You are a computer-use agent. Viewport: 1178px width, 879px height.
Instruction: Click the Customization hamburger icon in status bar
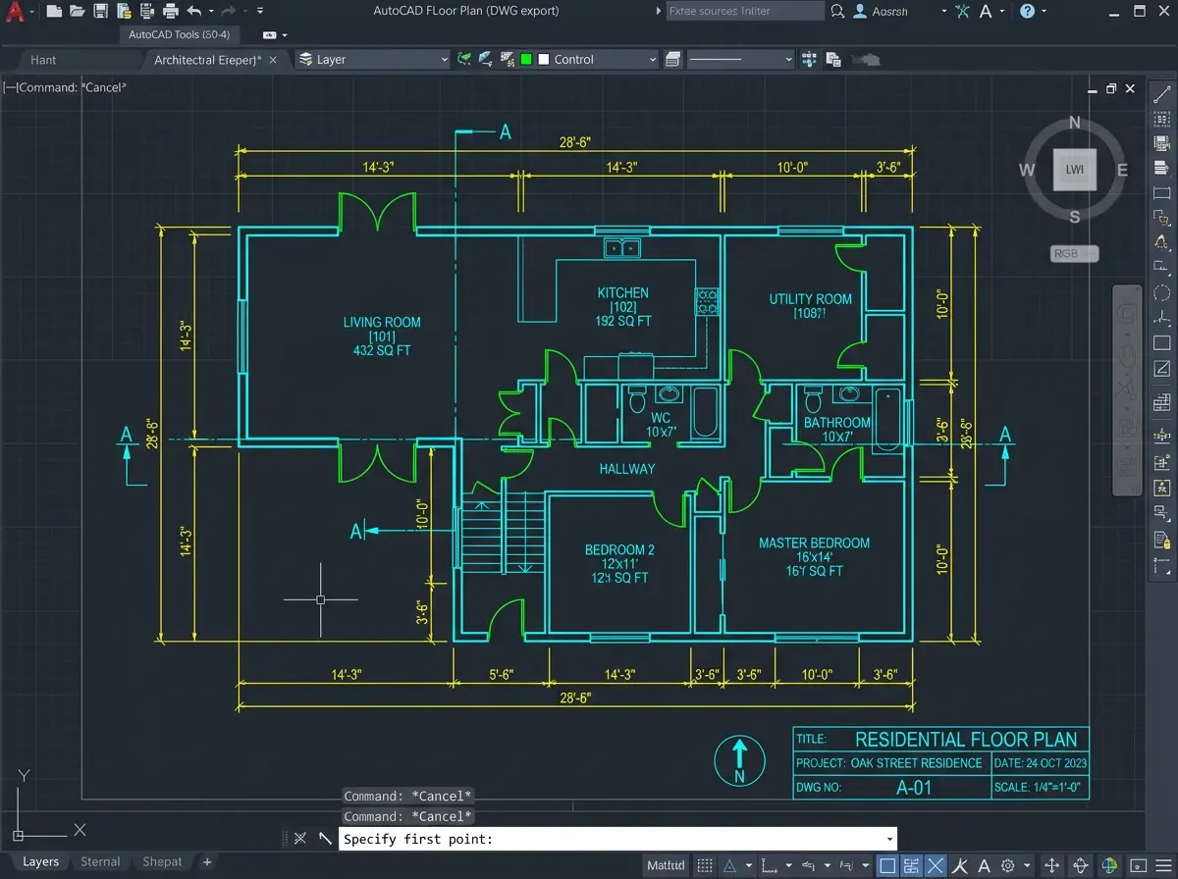[x=1163, y=865]
